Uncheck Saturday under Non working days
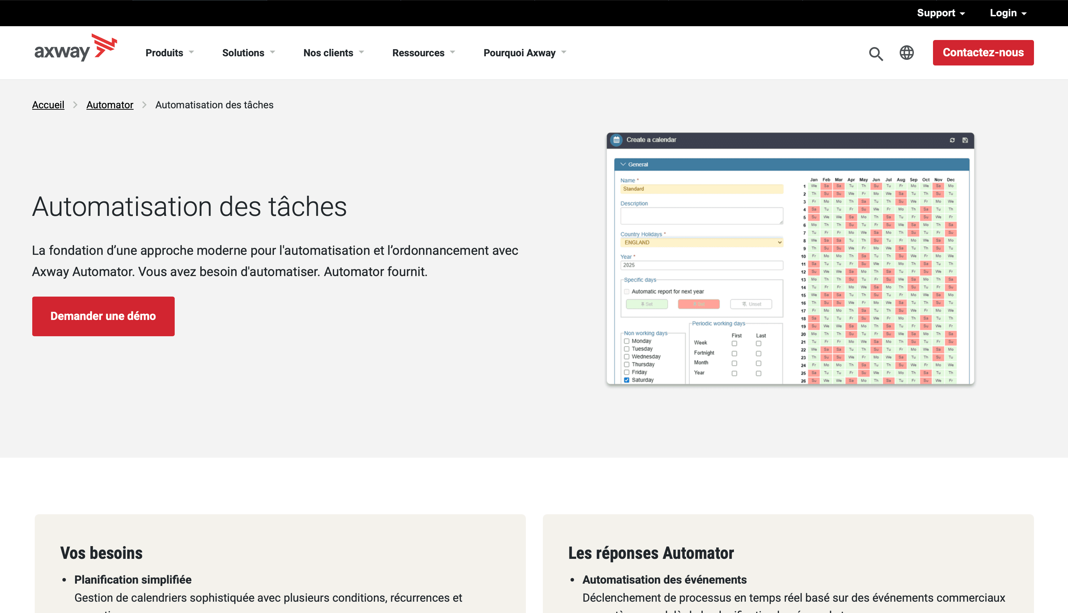The width and height of the screenshot is (1068, 613). coord(627,379)
